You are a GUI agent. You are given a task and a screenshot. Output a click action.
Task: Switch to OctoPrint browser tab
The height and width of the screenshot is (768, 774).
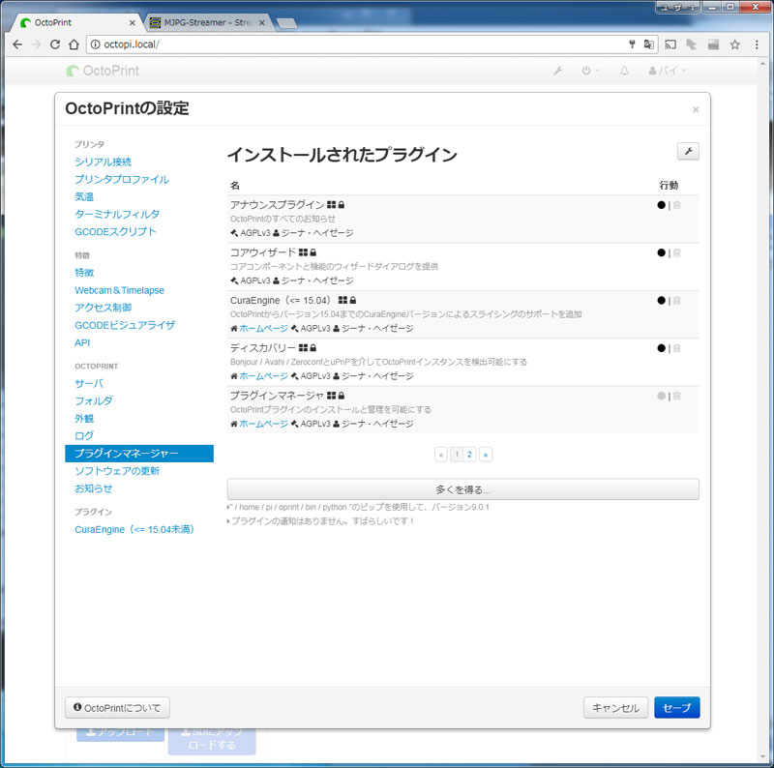(x=74, y=22)
